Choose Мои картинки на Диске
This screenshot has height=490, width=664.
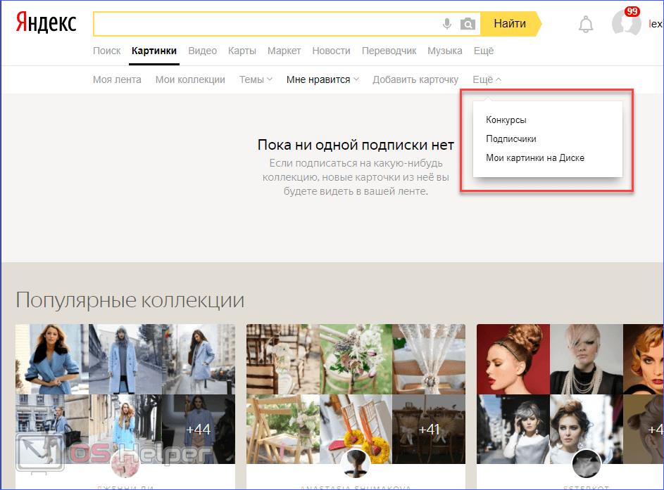(535, 158)
